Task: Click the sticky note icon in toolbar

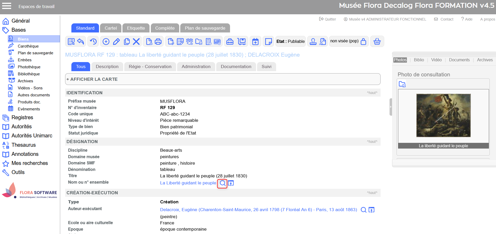Action: 268,42
